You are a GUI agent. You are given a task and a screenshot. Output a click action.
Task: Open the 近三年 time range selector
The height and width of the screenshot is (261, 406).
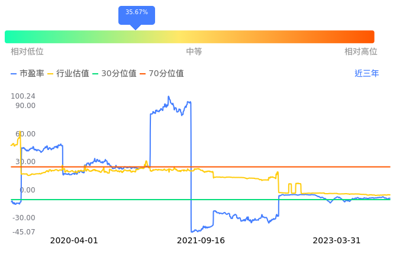(x=366, y=74)
